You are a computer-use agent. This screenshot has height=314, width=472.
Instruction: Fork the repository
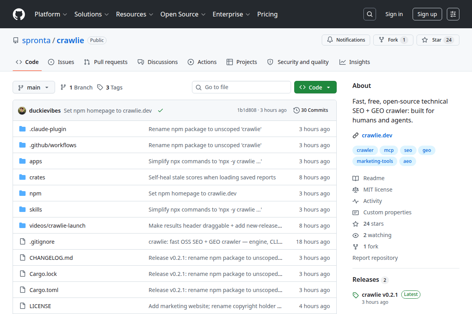point(393,40)
